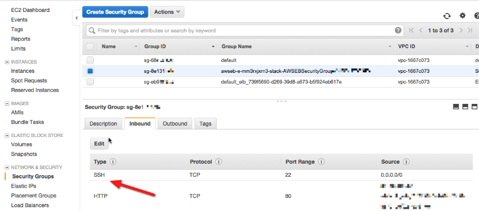This screenshot has width=479, height=211.
Task: Check the default_elb security group row
Action: point(90,82)
